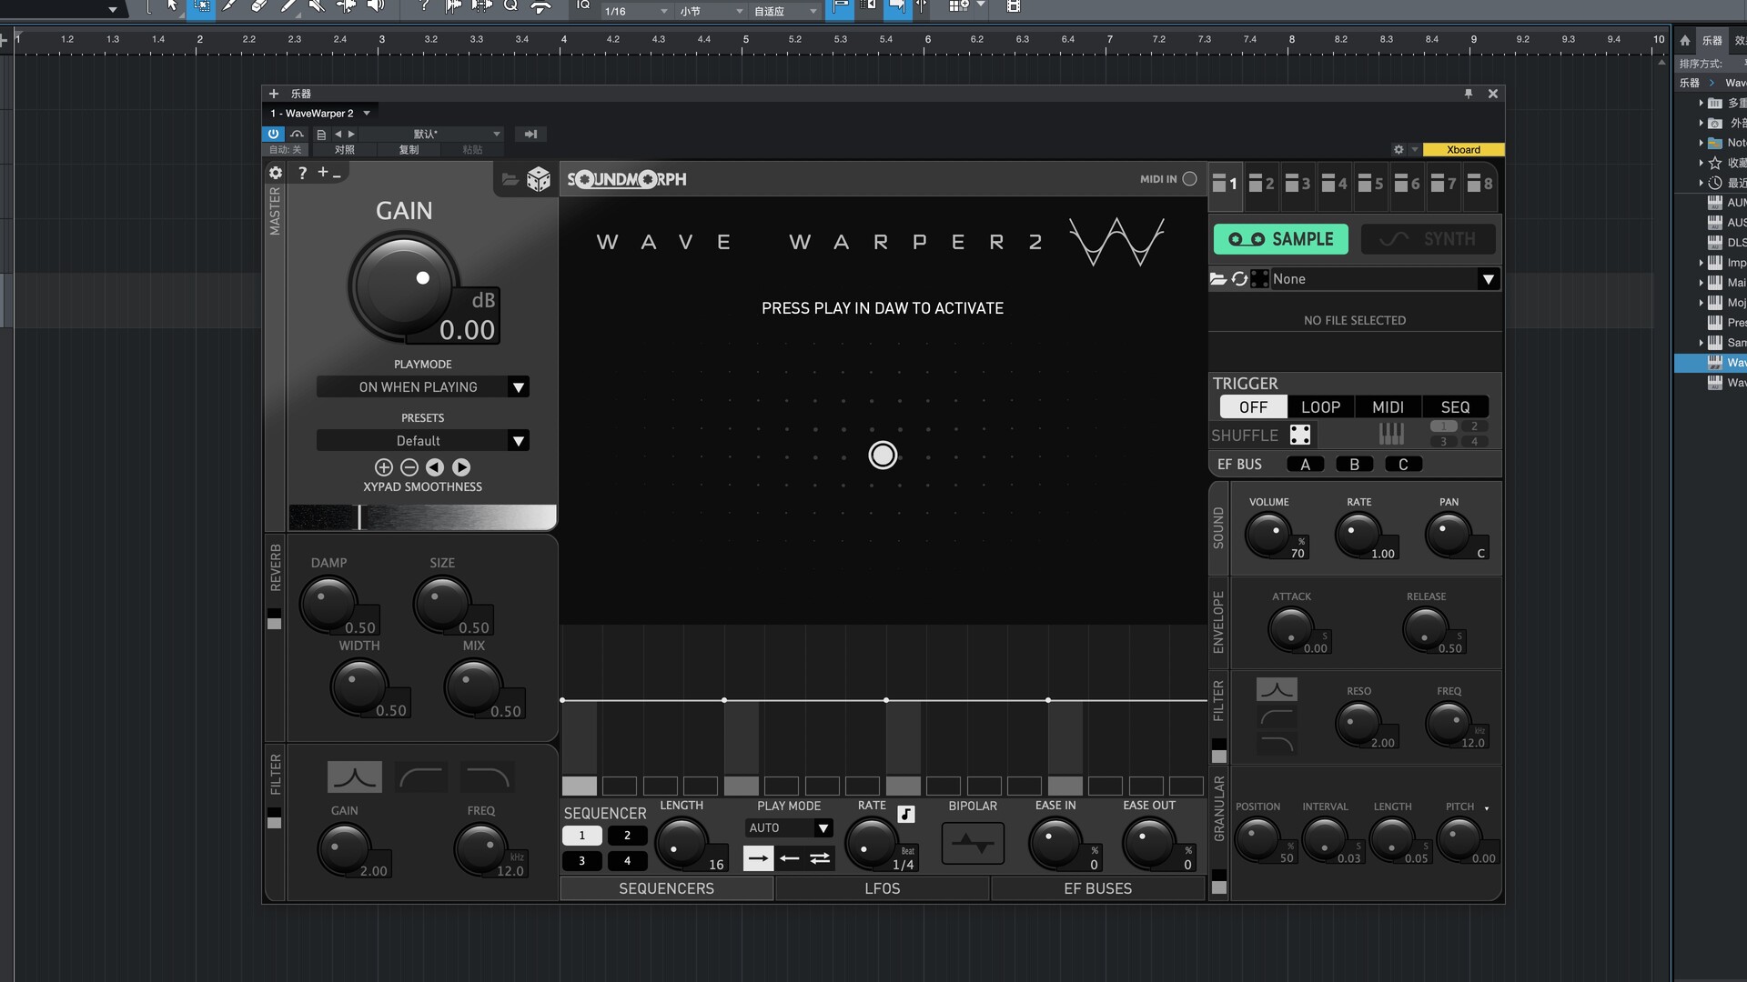Switch to the EF BUSES tab
The height and width of the screenshot is (982, 1747).
1097,888
